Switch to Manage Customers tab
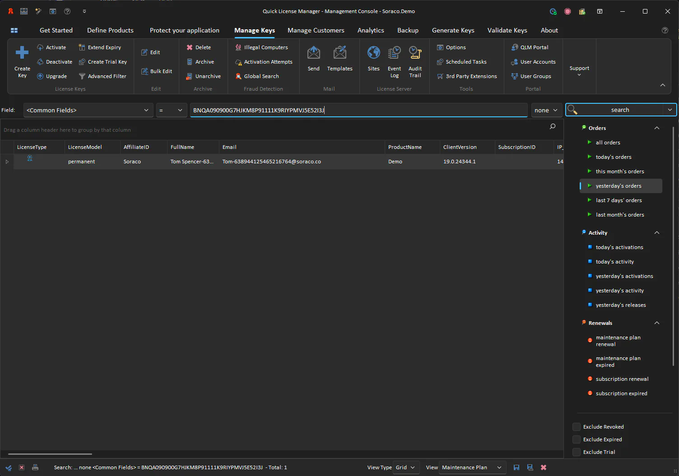Viewport: 679px width, 476px height. coord(316,30)
